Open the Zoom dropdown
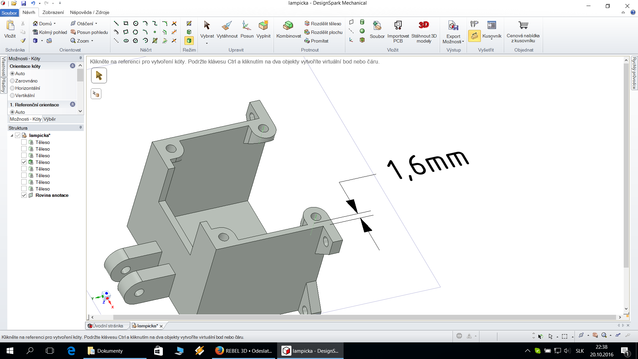 click(x=92, y=41)
